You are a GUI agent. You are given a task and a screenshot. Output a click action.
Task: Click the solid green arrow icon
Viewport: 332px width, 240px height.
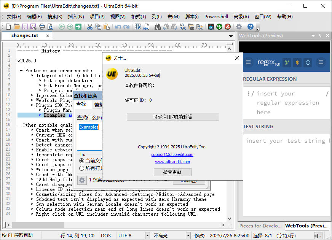(78, 27)
